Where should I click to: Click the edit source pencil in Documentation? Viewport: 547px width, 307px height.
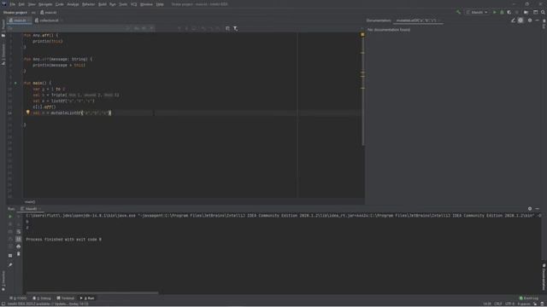pyautogui.click(x=513, y=20)
